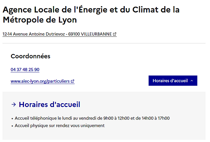
Task: Click the 14h00 à 17h00 afternoon hours text
Action: (156, 118)
